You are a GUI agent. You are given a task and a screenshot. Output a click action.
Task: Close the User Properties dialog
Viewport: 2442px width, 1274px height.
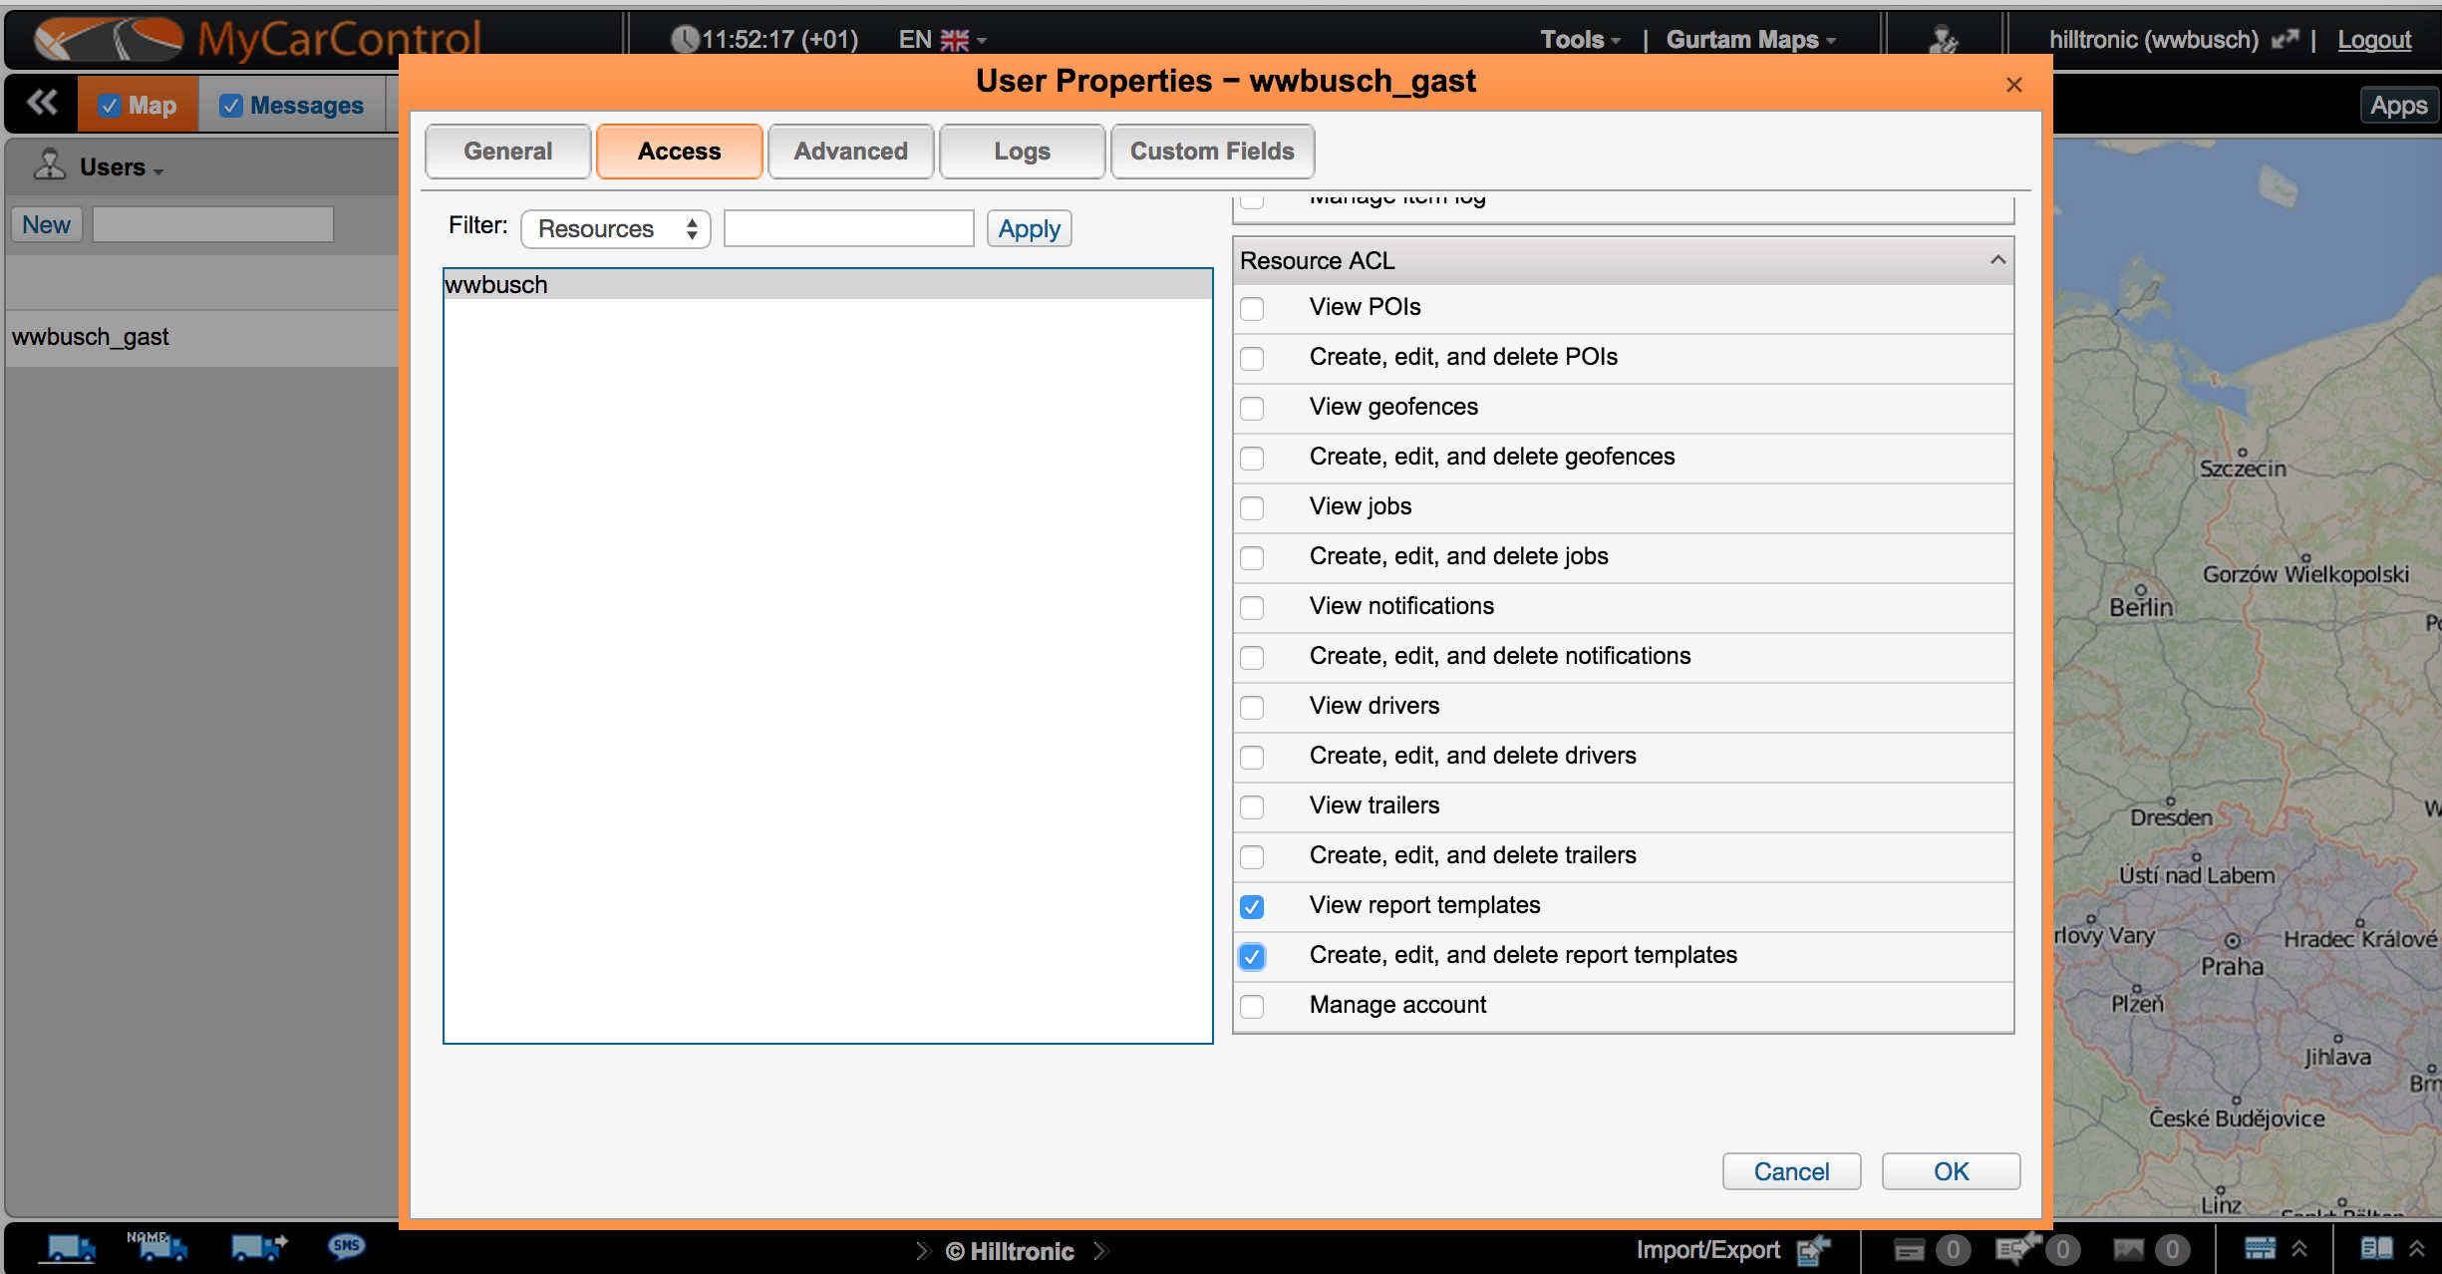click(x=2013, y=85)
